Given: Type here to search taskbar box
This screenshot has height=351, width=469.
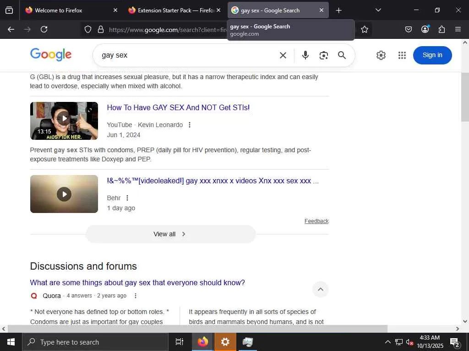Looking at the screenshot, I should tap(95, 342).
